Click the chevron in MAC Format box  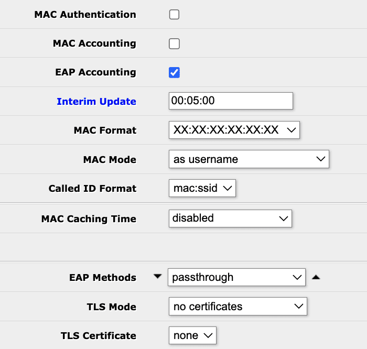click(x=292, y=130)
